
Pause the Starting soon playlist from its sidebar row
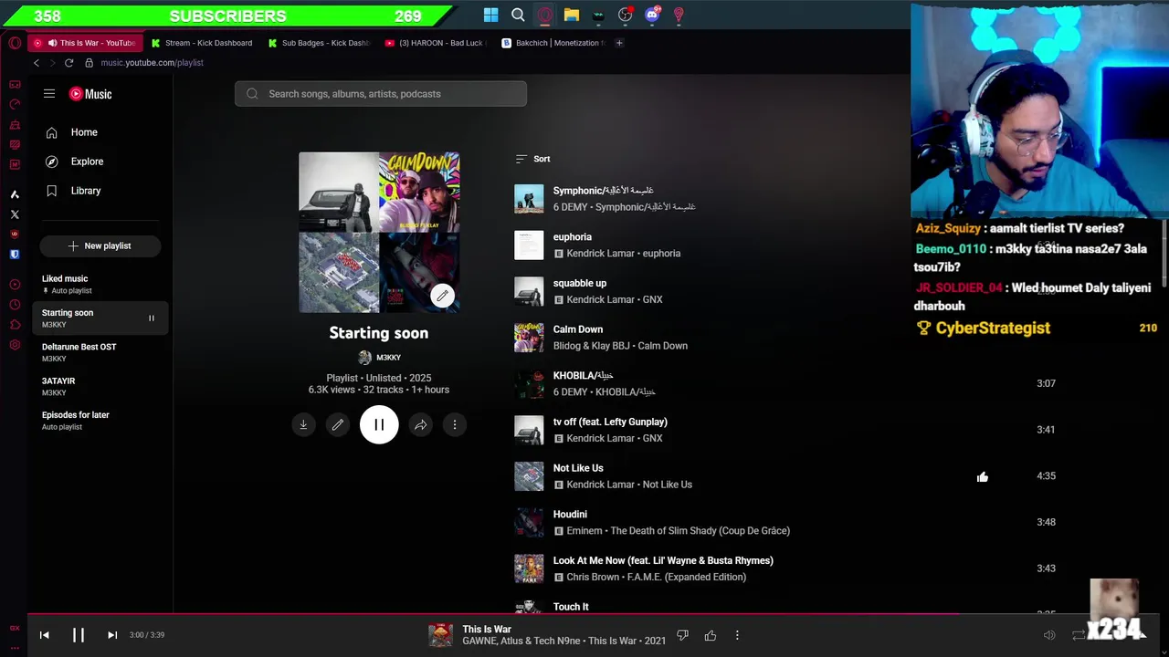(152, 318)
